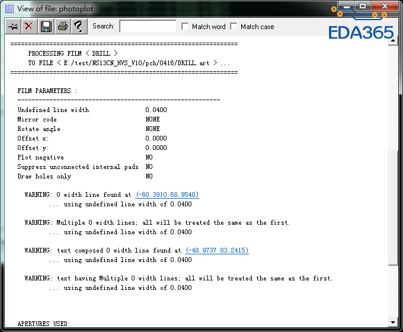Click into the Search text field

click(148, 27)
